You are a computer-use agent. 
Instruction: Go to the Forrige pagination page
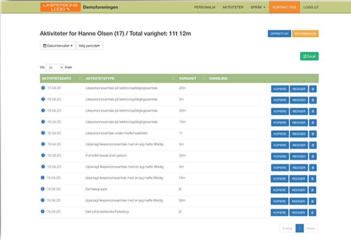(x=287, y=228)
